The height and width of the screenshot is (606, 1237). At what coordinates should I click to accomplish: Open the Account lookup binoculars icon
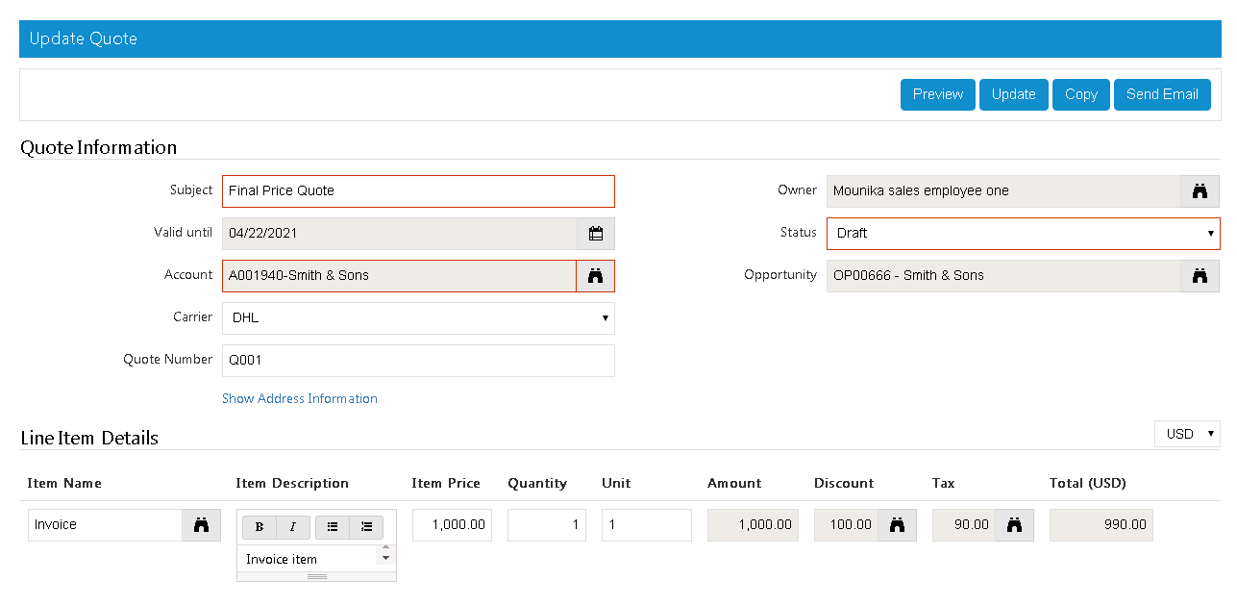coord(595,276)
